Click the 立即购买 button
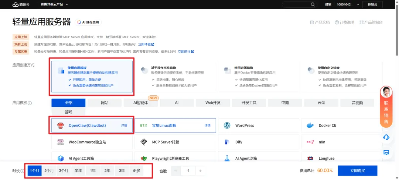This screenshot has height=180, width=399. 358,171
